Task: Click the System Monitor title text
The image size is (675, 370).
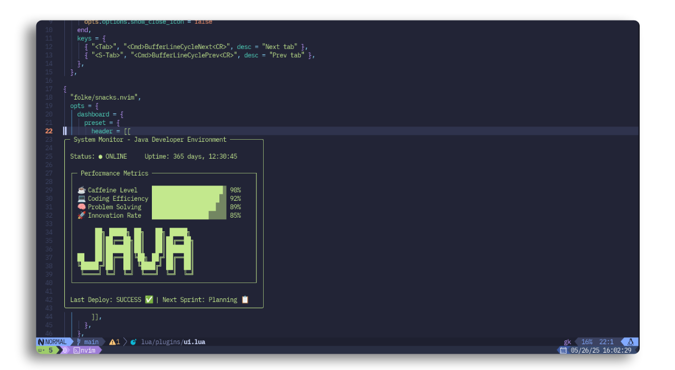Action: 150,140
